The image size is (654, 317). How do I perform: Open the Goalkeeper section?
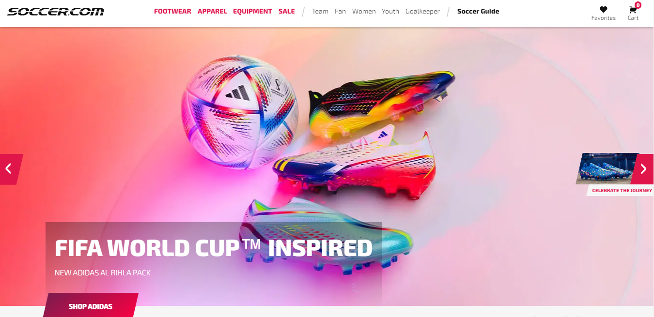[x=422, y=11]
